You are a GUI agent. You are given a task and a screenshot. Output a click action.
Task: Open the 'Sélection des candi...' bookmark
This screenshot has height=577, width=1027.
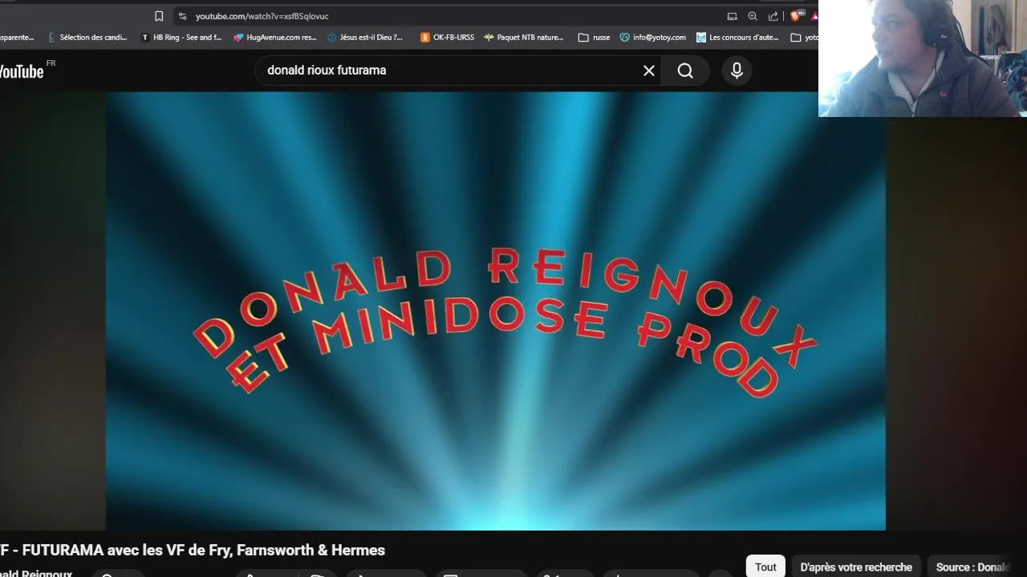click(87, 37)
